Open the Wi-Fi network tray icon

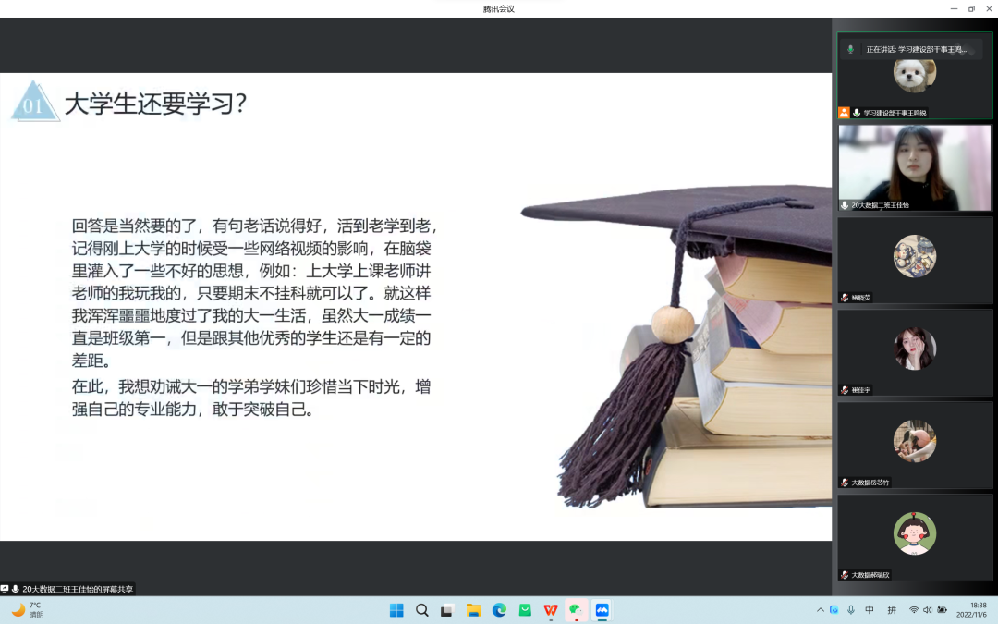pyautogui.click(x=914, y=610)
